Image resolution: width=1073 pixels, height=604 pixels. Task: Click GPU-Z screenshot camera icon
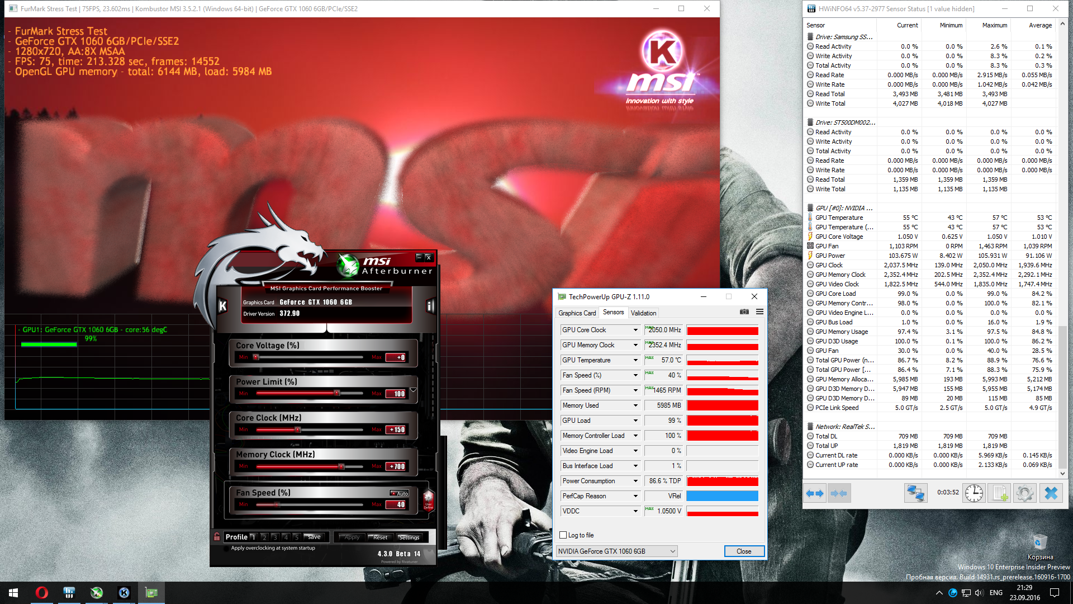(744, 312)
